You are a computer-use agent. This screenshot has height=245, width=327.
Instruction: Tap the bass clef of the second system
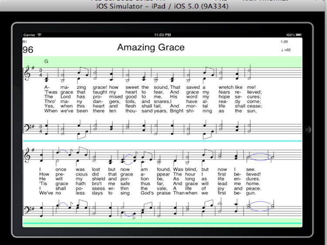click(27, 209)
